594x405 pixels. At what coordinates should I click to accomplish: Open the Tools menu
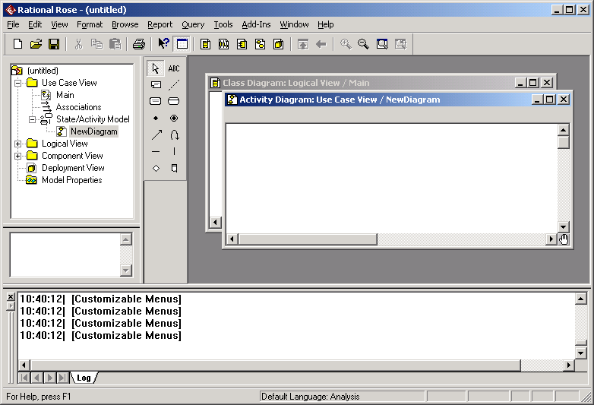pos(223,24)
